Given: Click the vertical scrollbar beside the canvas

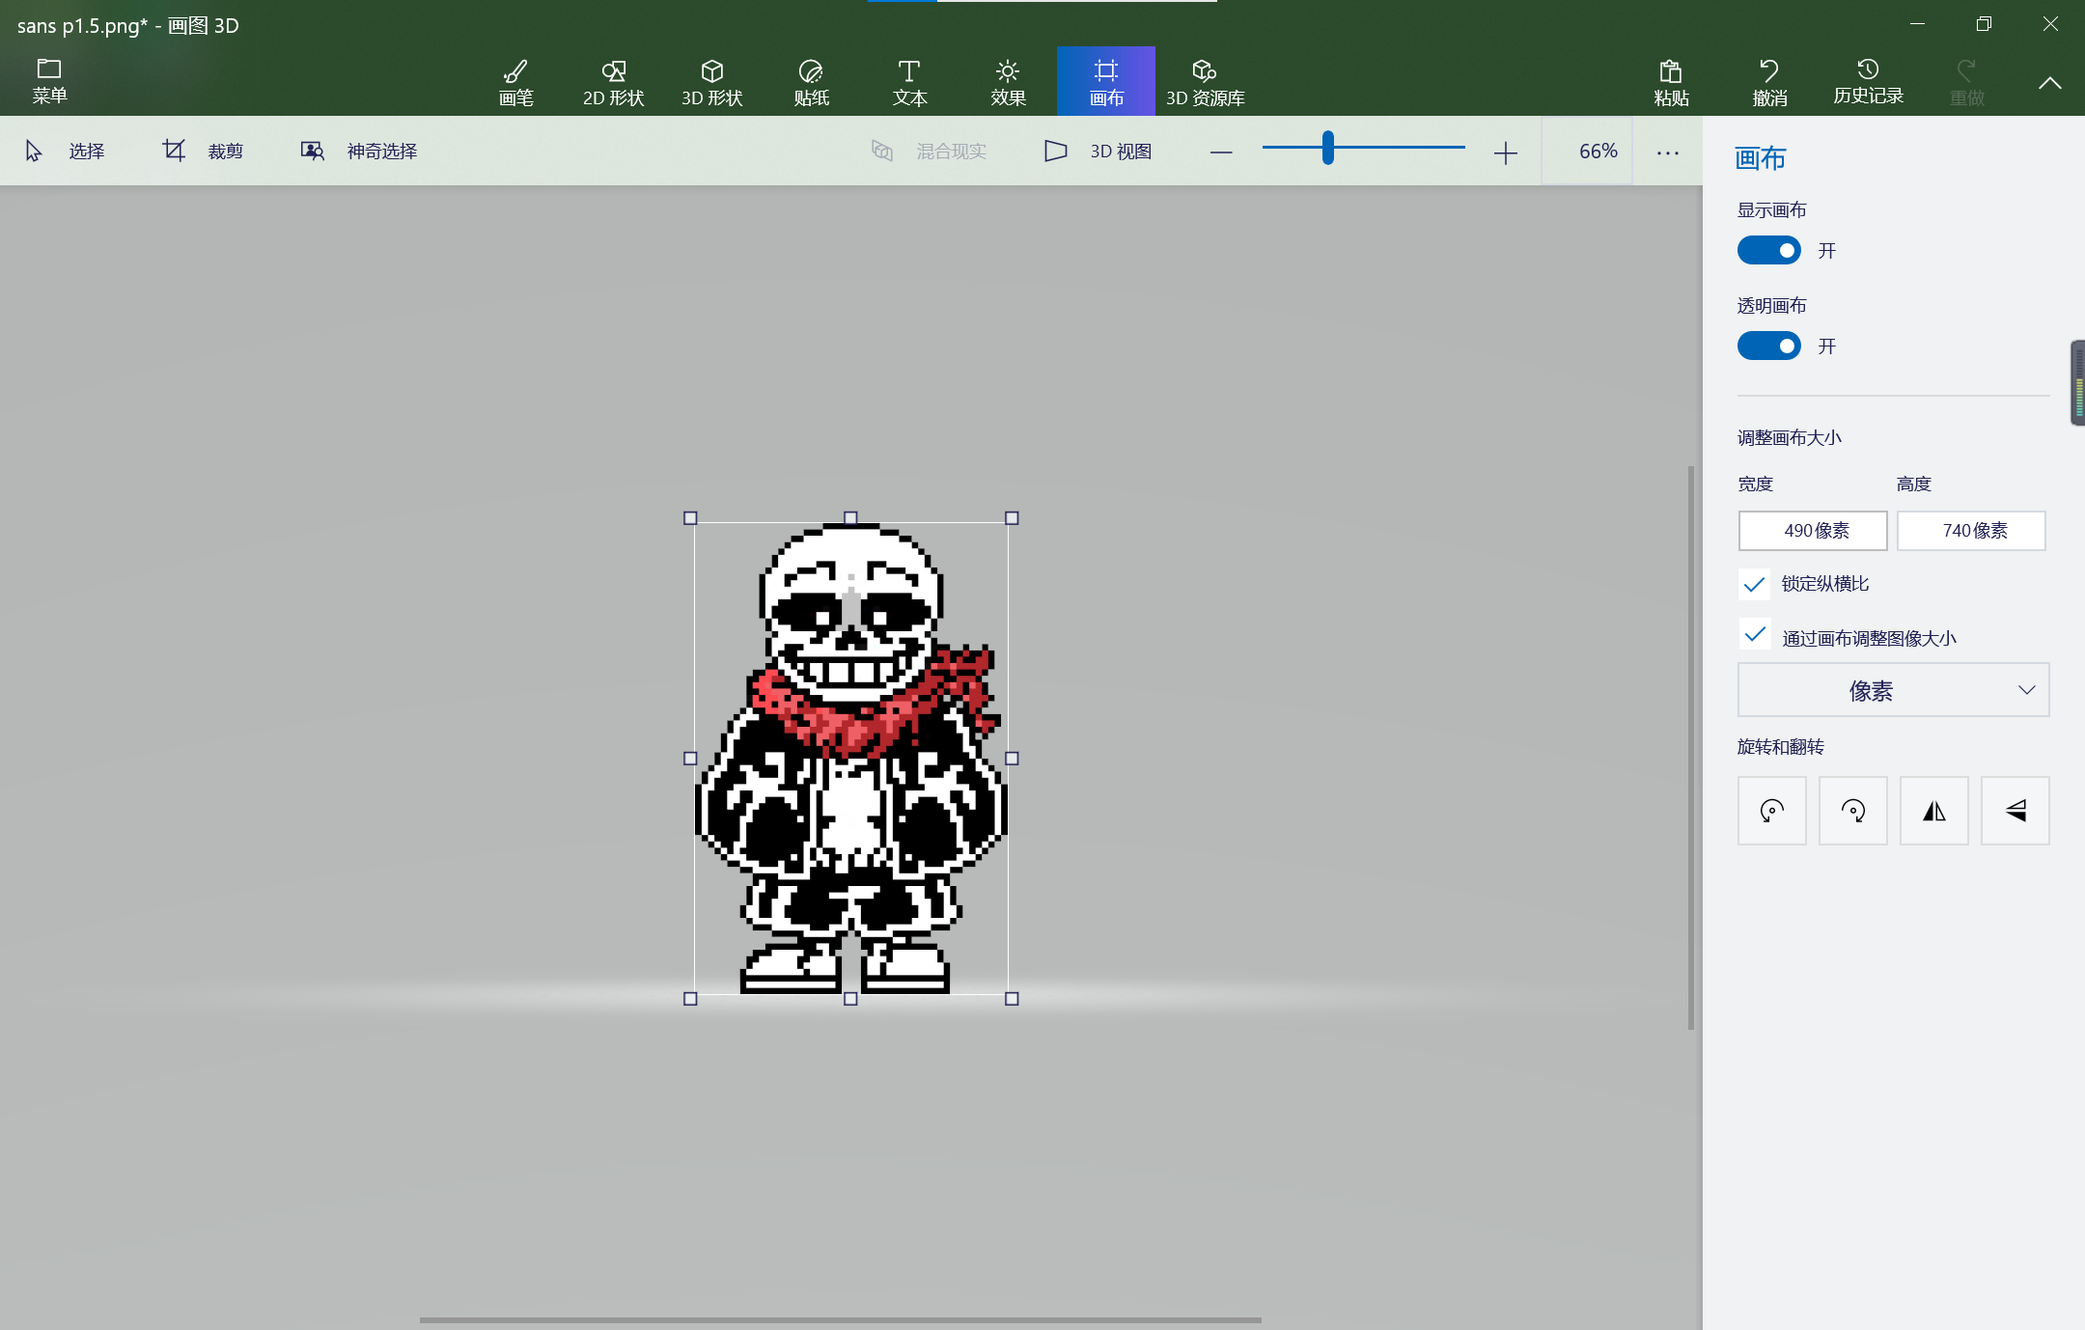Looking at the screenshot, I should point(1691,748).
